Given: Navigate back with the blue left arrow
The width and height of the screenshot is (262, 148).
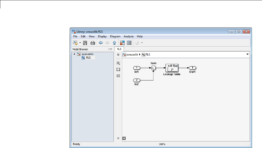Looking at the screenshot, I should (x=101, y=43).
